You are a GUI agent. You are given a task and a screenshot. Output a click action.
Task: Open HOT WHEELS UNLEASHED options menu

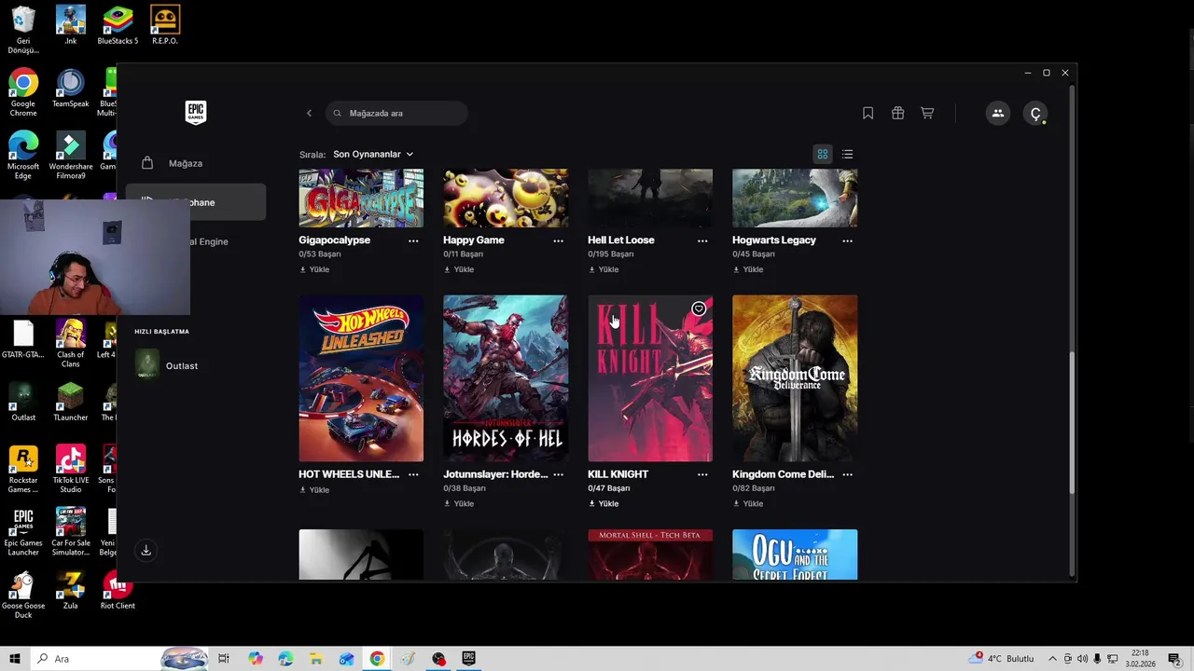click(x=413, y=474)
